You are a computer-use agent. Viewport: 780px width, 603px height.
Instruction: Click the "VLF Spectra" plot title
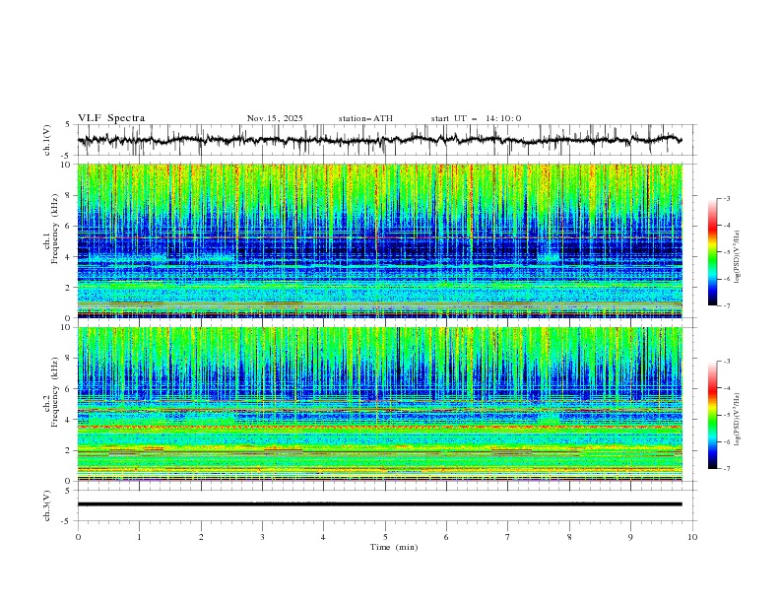(x=111, y=118)
